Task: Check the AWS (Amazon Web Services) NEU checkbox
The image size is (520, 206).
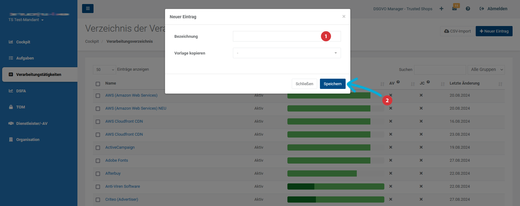Action: pyautogui.click(x=98, y=109)
